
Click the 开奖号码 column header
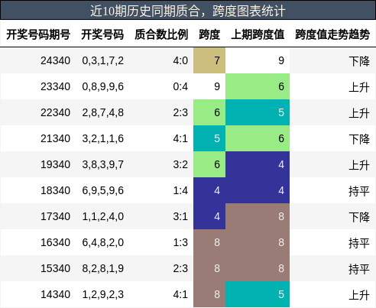click(x=102, y=34)
